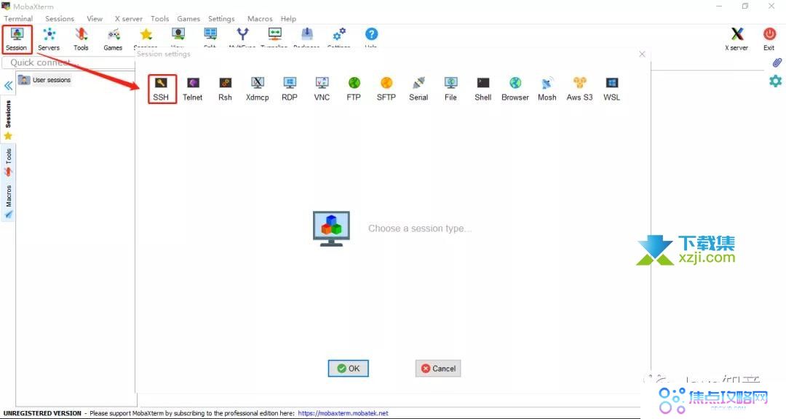
Task: Select the FTP session type
Action: pos(354,89)
